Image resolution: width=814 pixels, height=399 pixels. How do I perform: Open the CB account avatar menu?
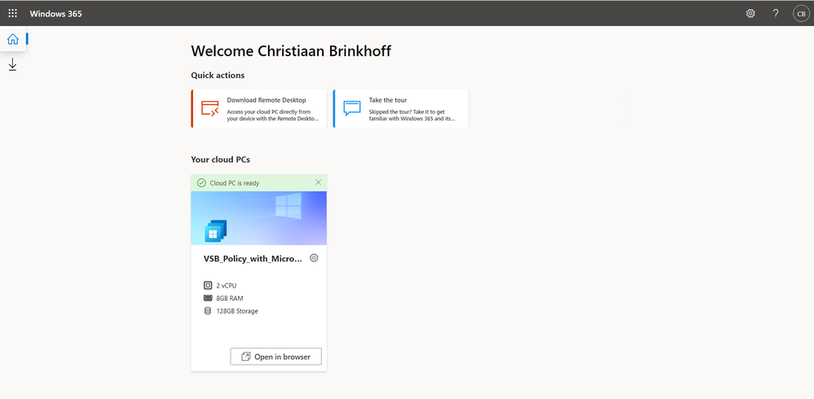tap(800, 13)
